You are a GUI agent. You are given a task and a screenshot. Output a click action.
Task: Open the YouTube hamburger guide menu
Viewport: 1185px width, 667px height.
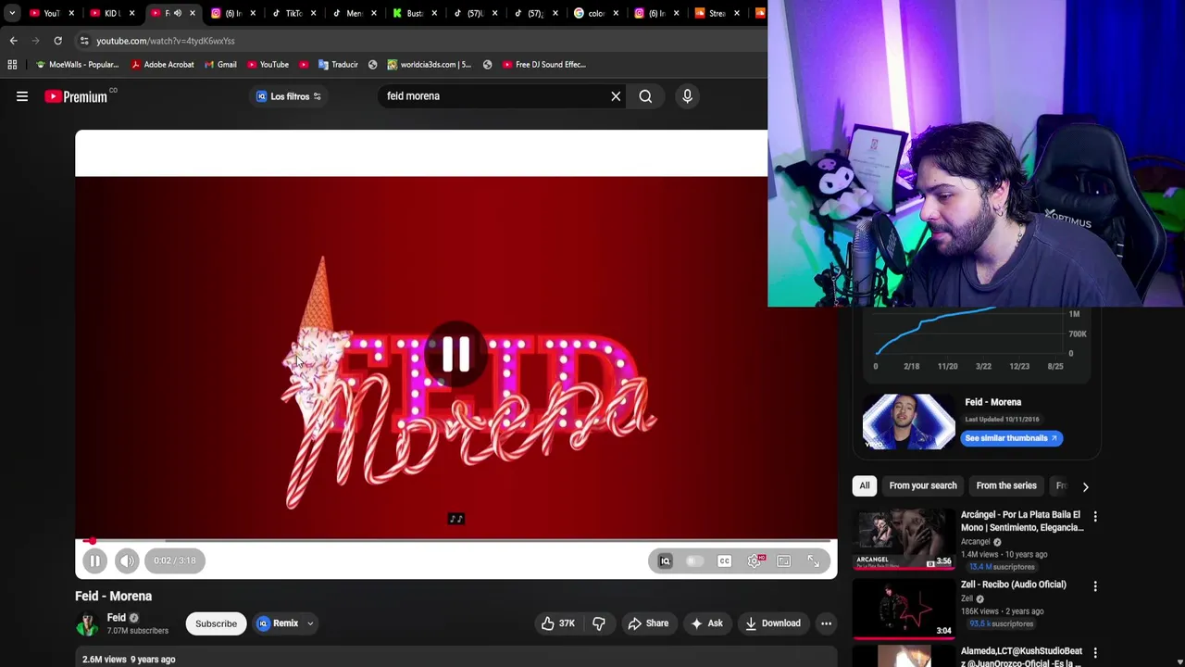pos(22,96)
